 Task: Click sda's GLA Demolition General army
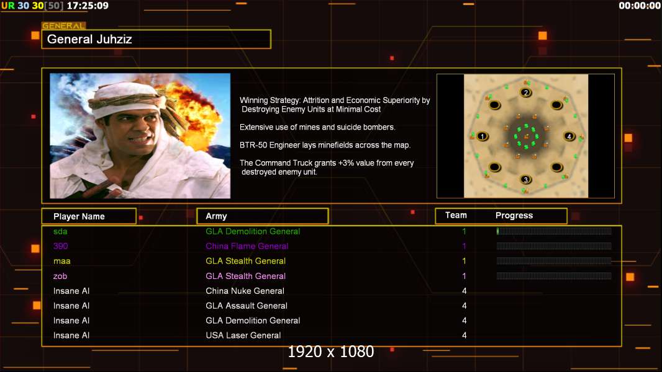point(253,231)
